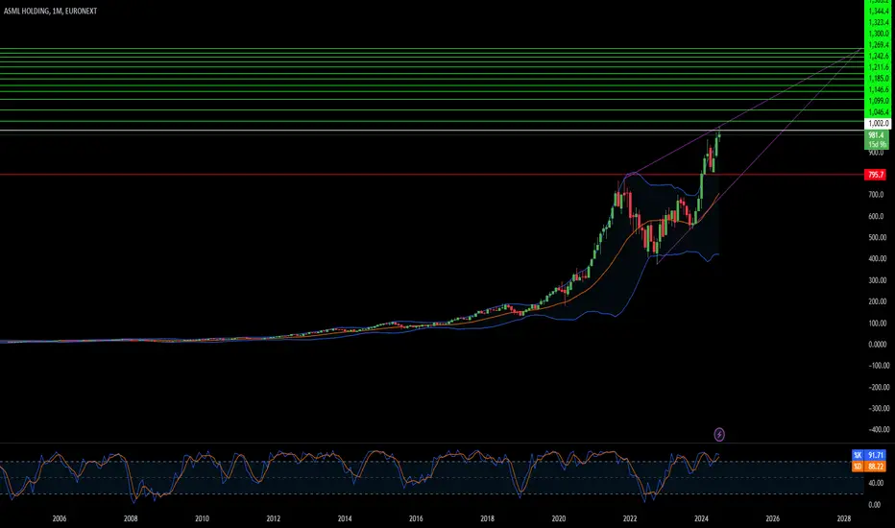Click the 600.0 price axis value
Image resolution: width=895 pixels, height=528 pixels.
coord(876,216)
